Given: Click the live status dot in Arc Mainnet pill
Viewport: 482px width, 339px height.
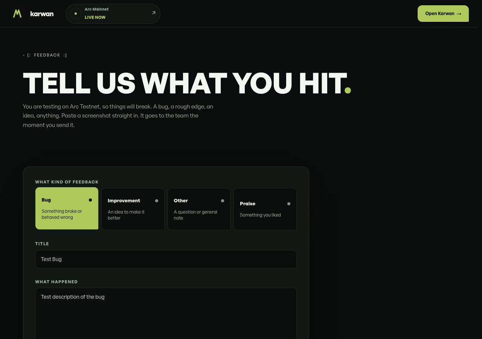Looking at the screenshot, I should pyautogui.click(x=76, y=14).
